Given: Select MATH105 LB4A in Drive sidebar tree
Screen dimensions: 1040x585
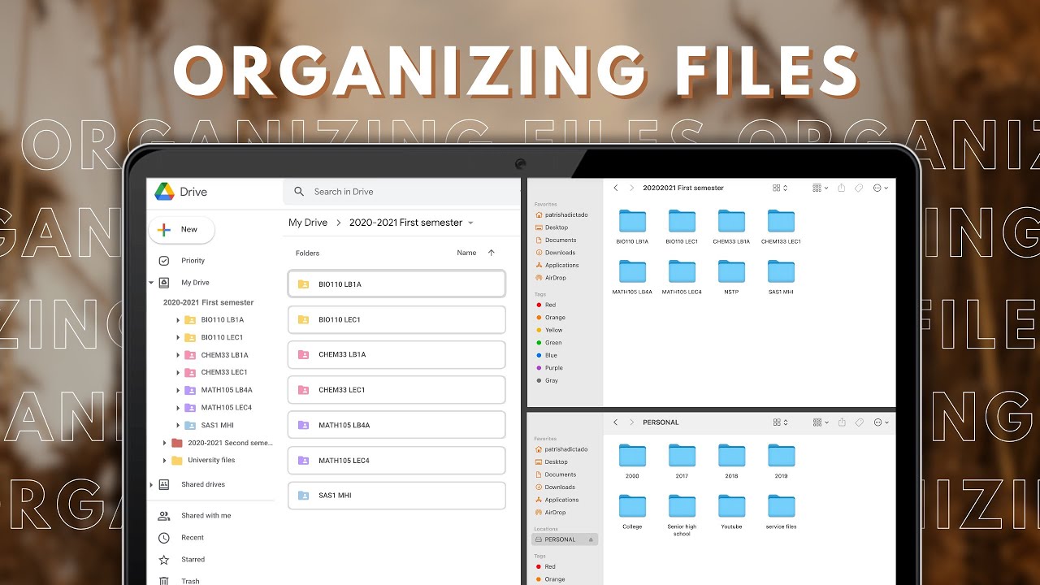Looking at the screenshot, I should [218, 390].
